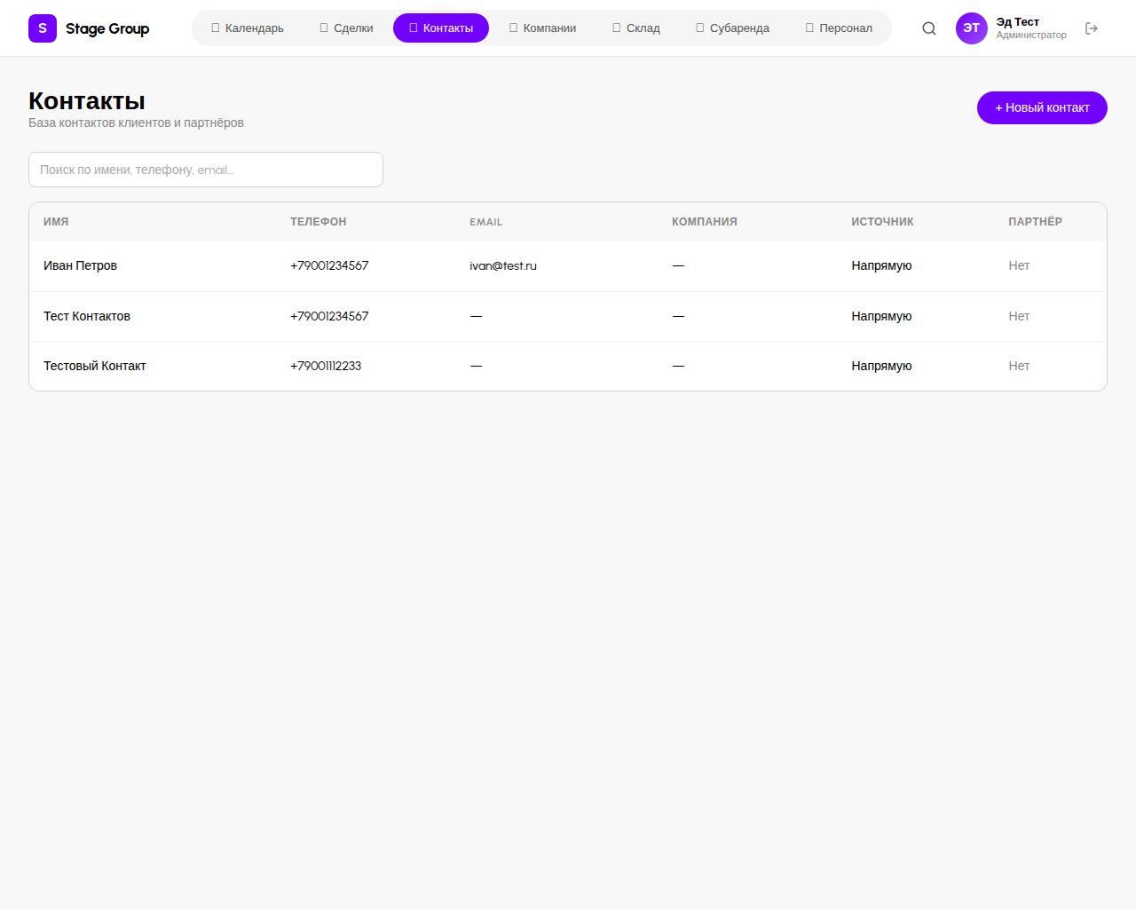
Task: Click the ivan@test.ru email link
Action: coord(502,265)
